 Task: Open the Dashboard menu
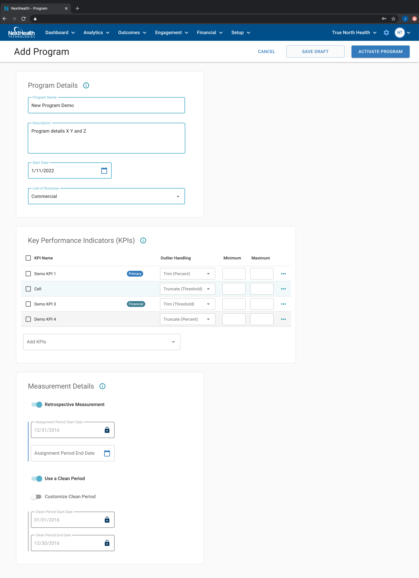coord(60,33)
